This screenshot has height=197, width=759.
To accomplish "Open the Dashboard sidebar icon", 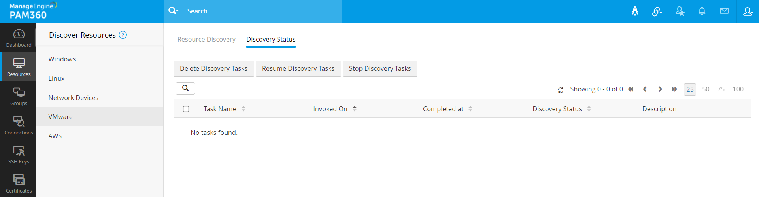I will pos(19,38).
